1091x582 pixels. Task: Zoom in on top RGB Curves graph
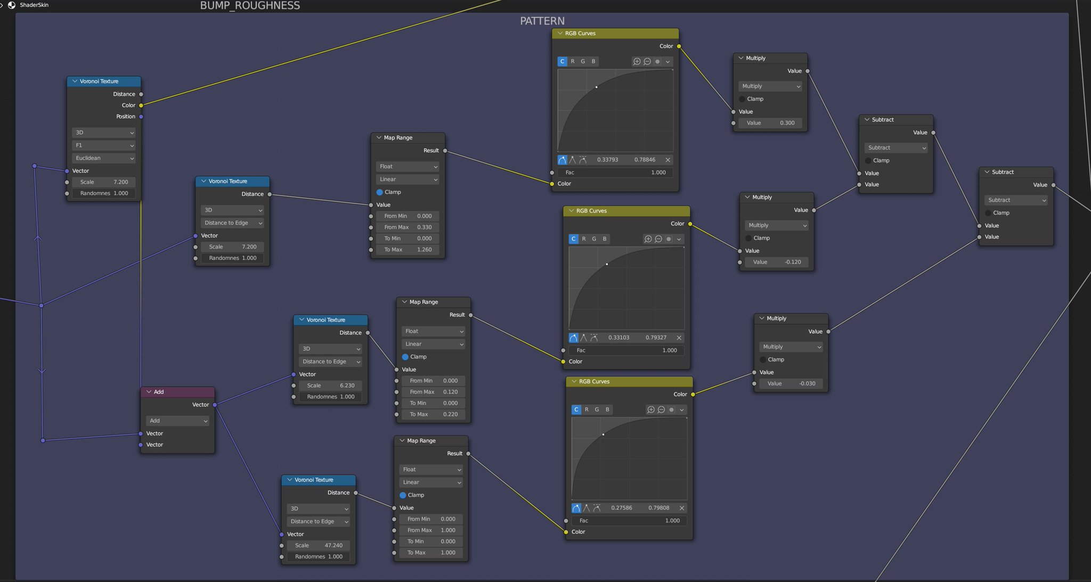pyautogui.click(x=637, y=62)
